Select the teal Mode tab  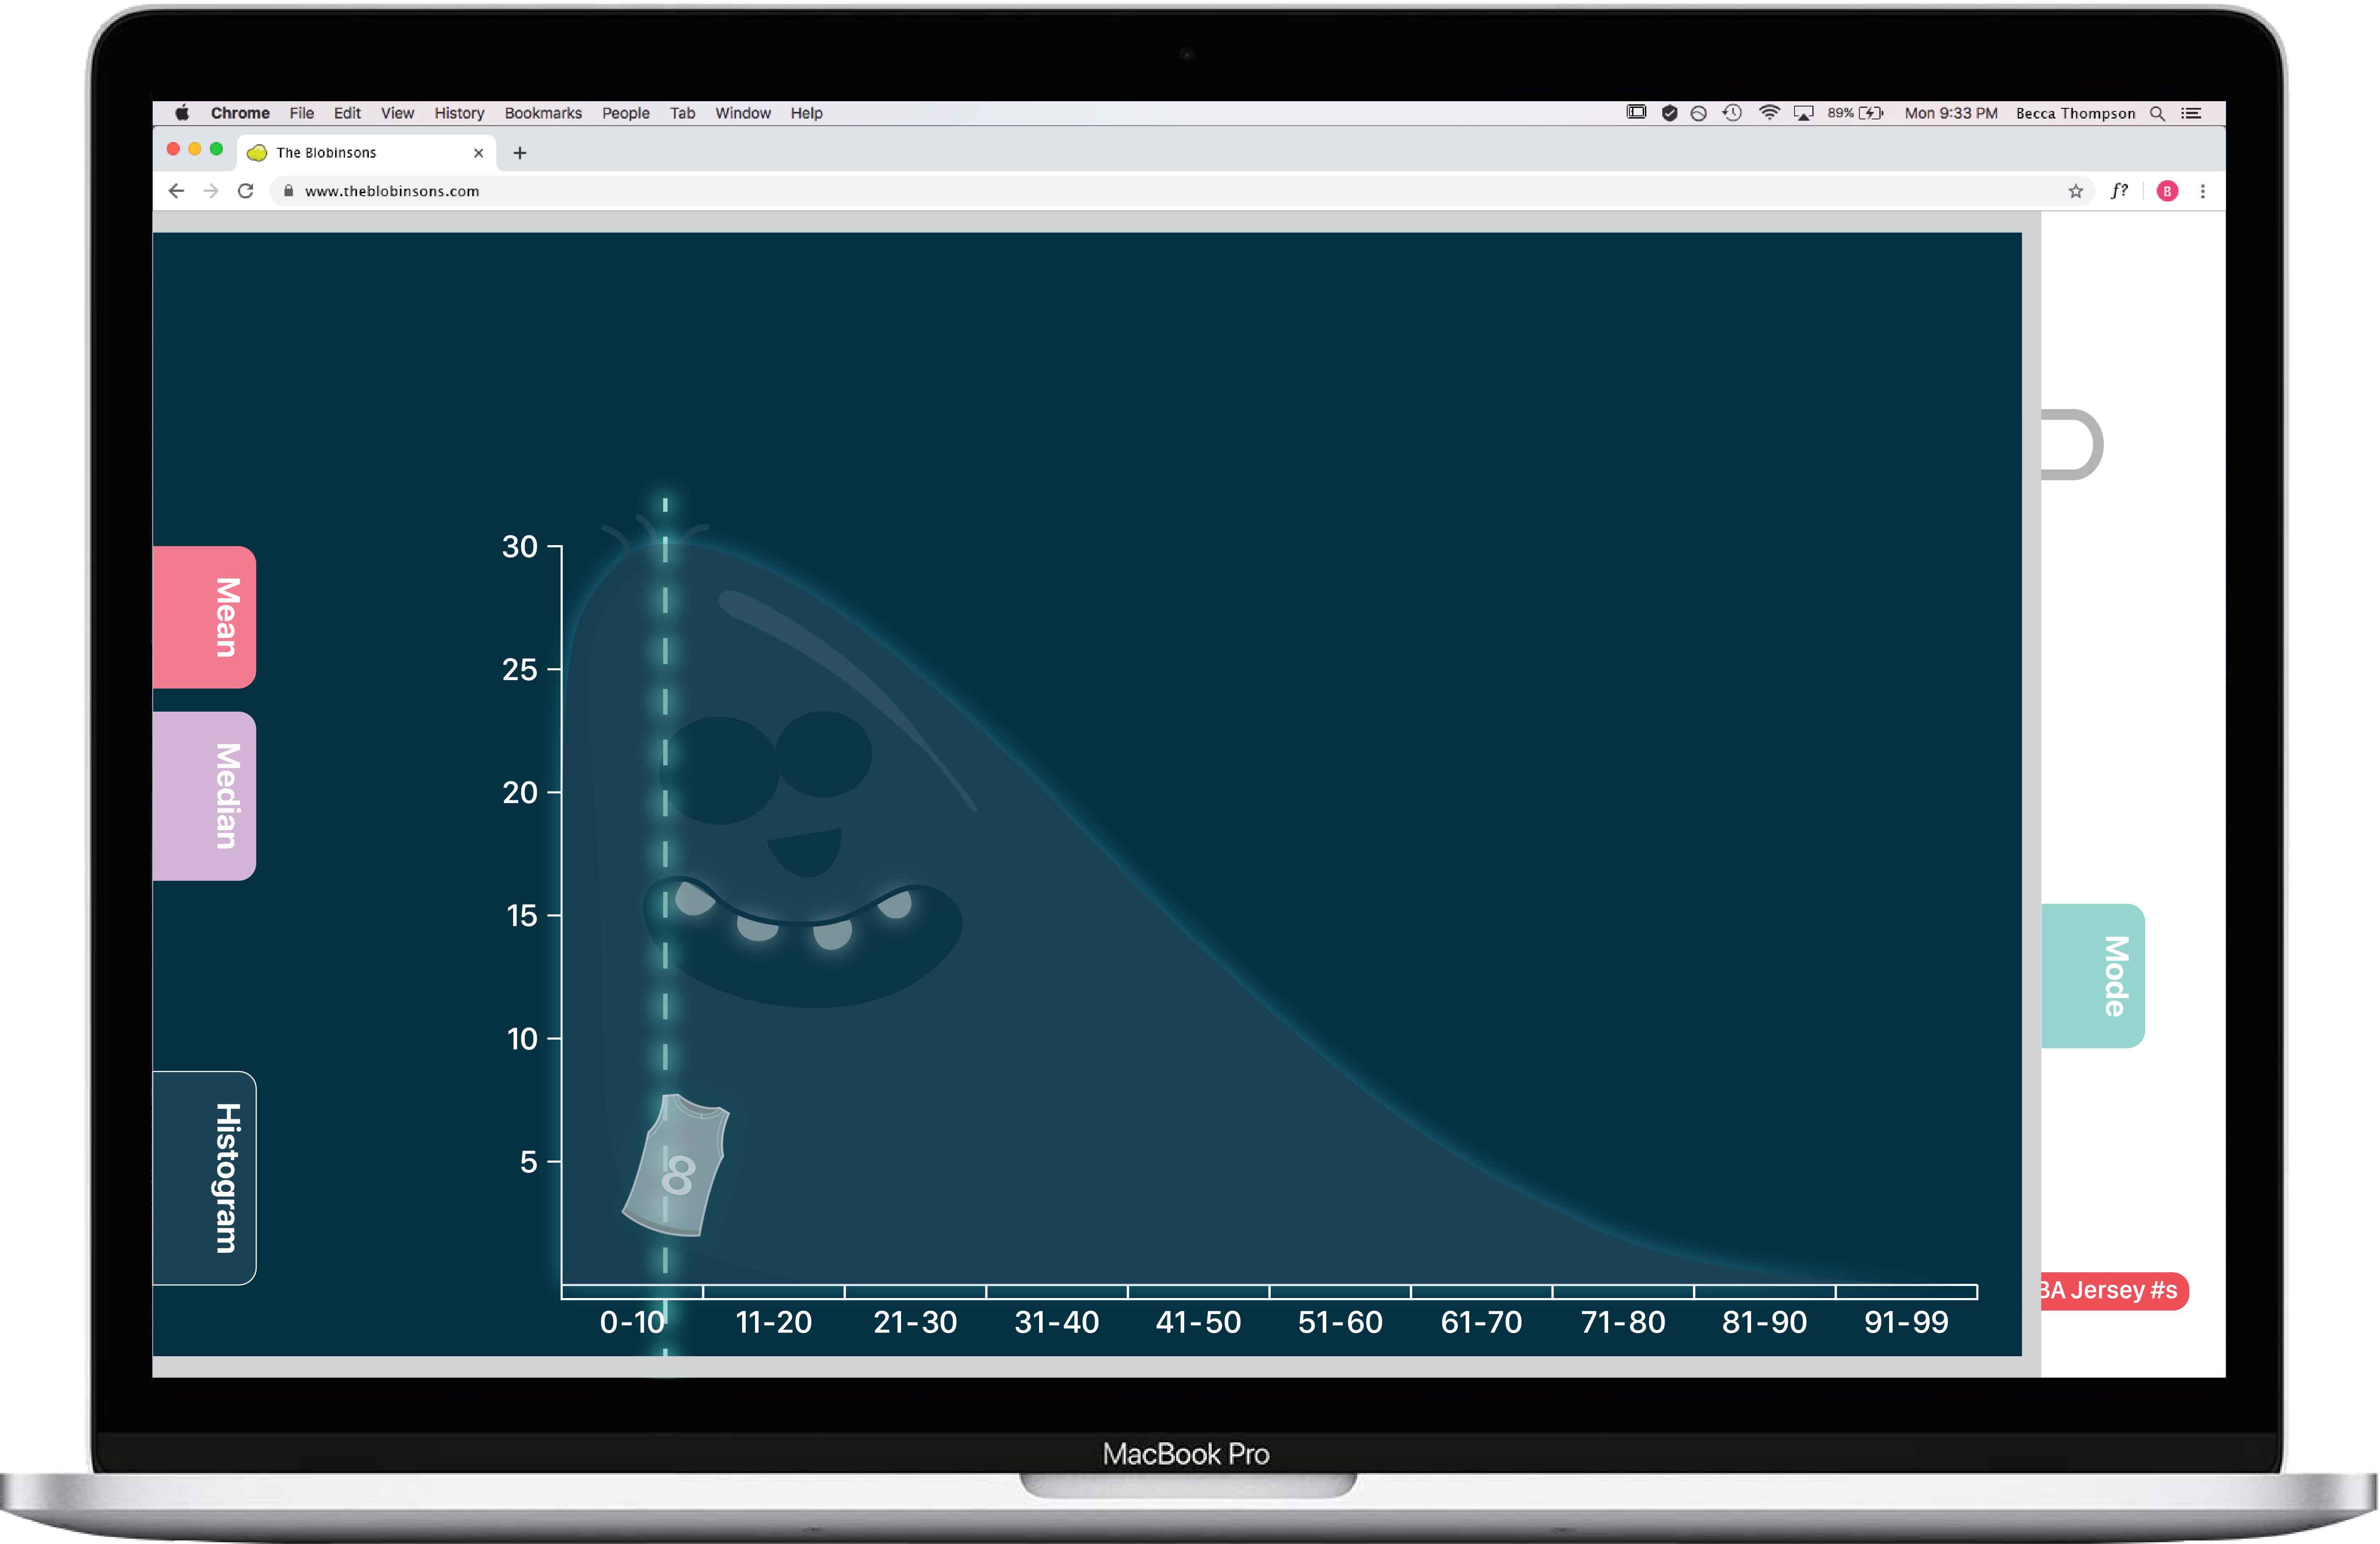[x=2092, y=976]
